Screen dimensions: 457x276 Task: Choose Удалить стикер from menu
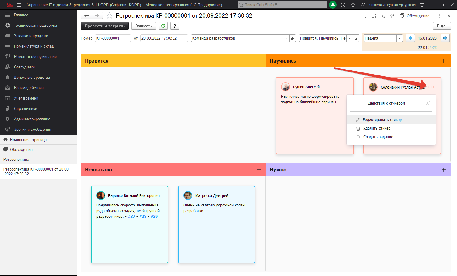point(376,128)
